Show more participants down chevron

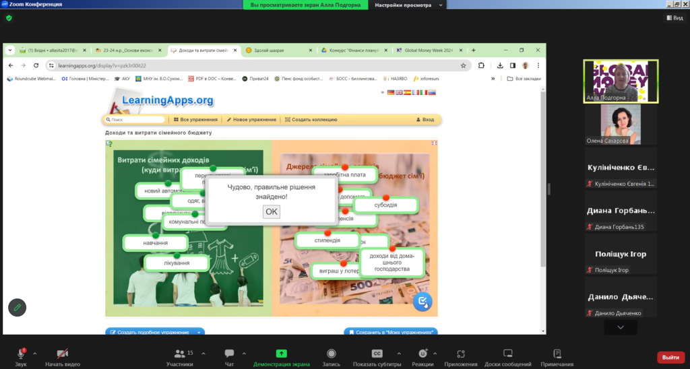[621, 327]
